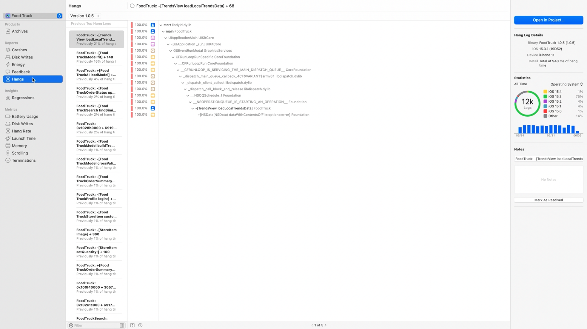This screenshot has height=329, width=587.
Task: Open Archives in the Products section
Action: [33, 31]
